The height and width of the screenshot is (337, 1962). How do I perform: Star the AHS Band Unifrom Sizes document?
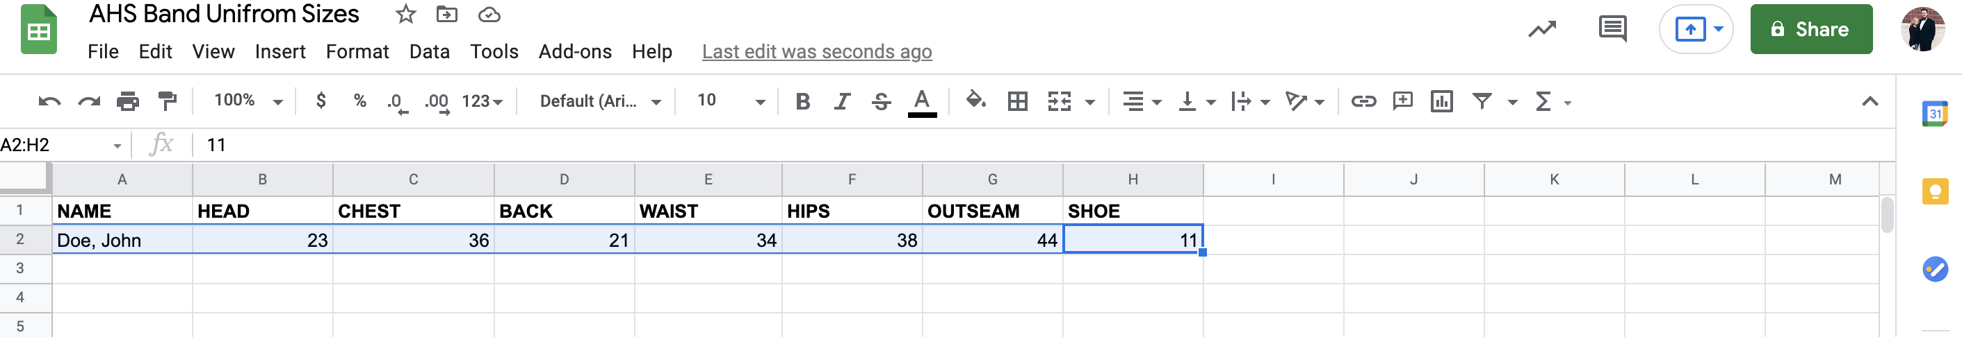pyautogui.click(x=406, y=15)
